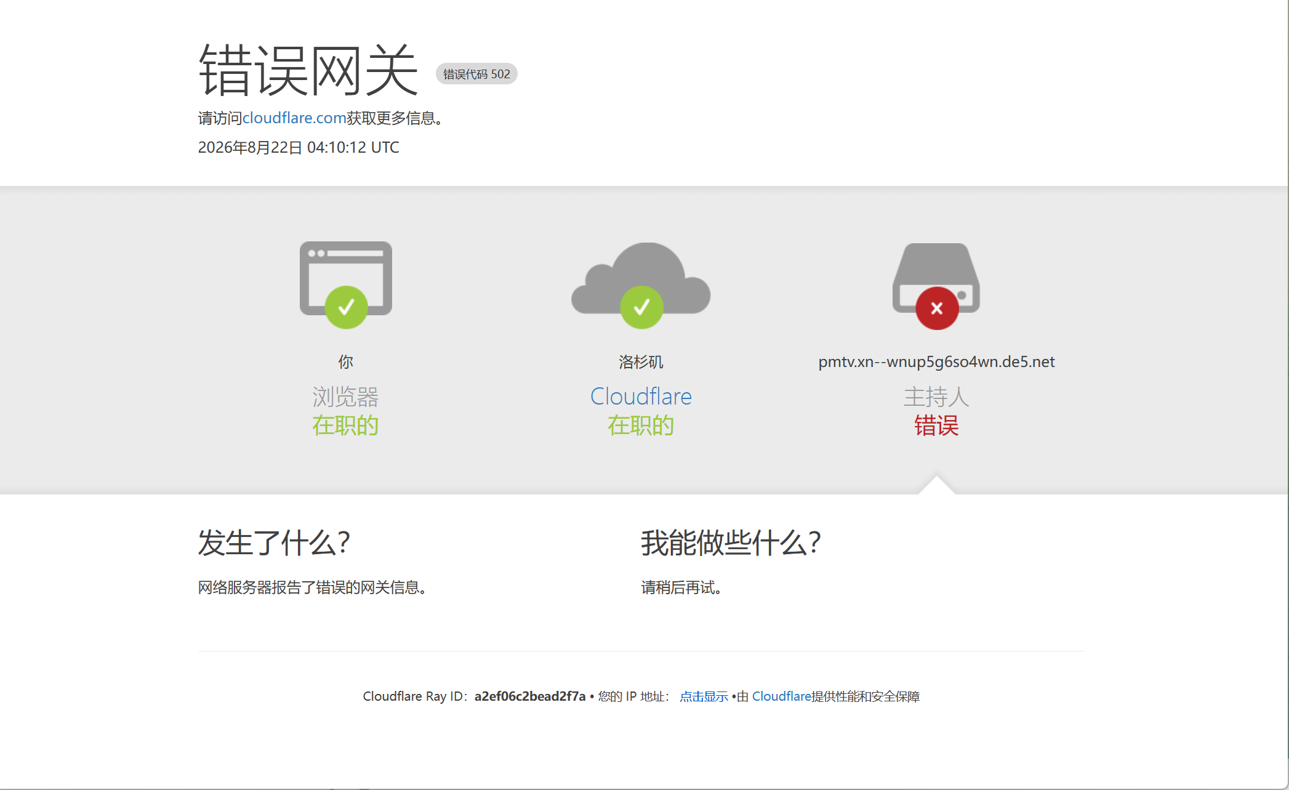Click the green checkmark on the browser icon
This screenshot has width=1289, height=790.
coord(347,307)
